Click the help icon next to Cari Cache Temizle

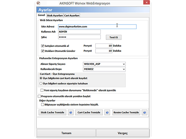[x=107, y=112]
